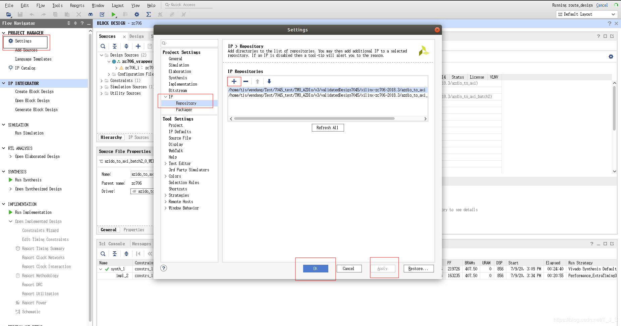
Task: Select Bitstream in Project Settings
Action: (x=178, y=90)
